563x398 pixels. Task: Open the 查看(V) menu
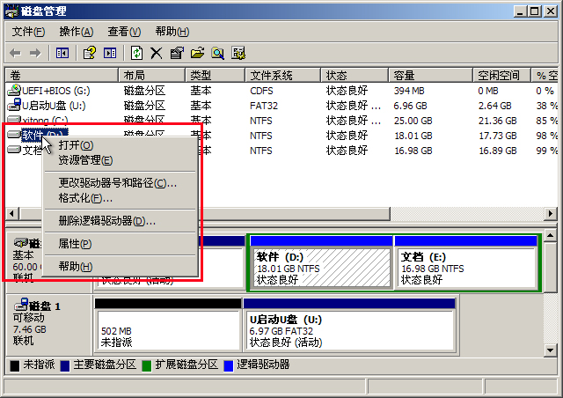[x=124, y=32]
